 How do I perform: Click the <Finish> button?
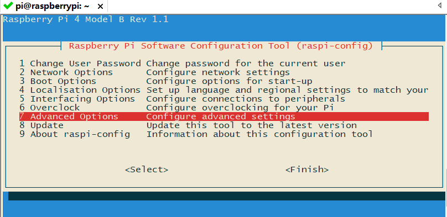pos(307,170)
